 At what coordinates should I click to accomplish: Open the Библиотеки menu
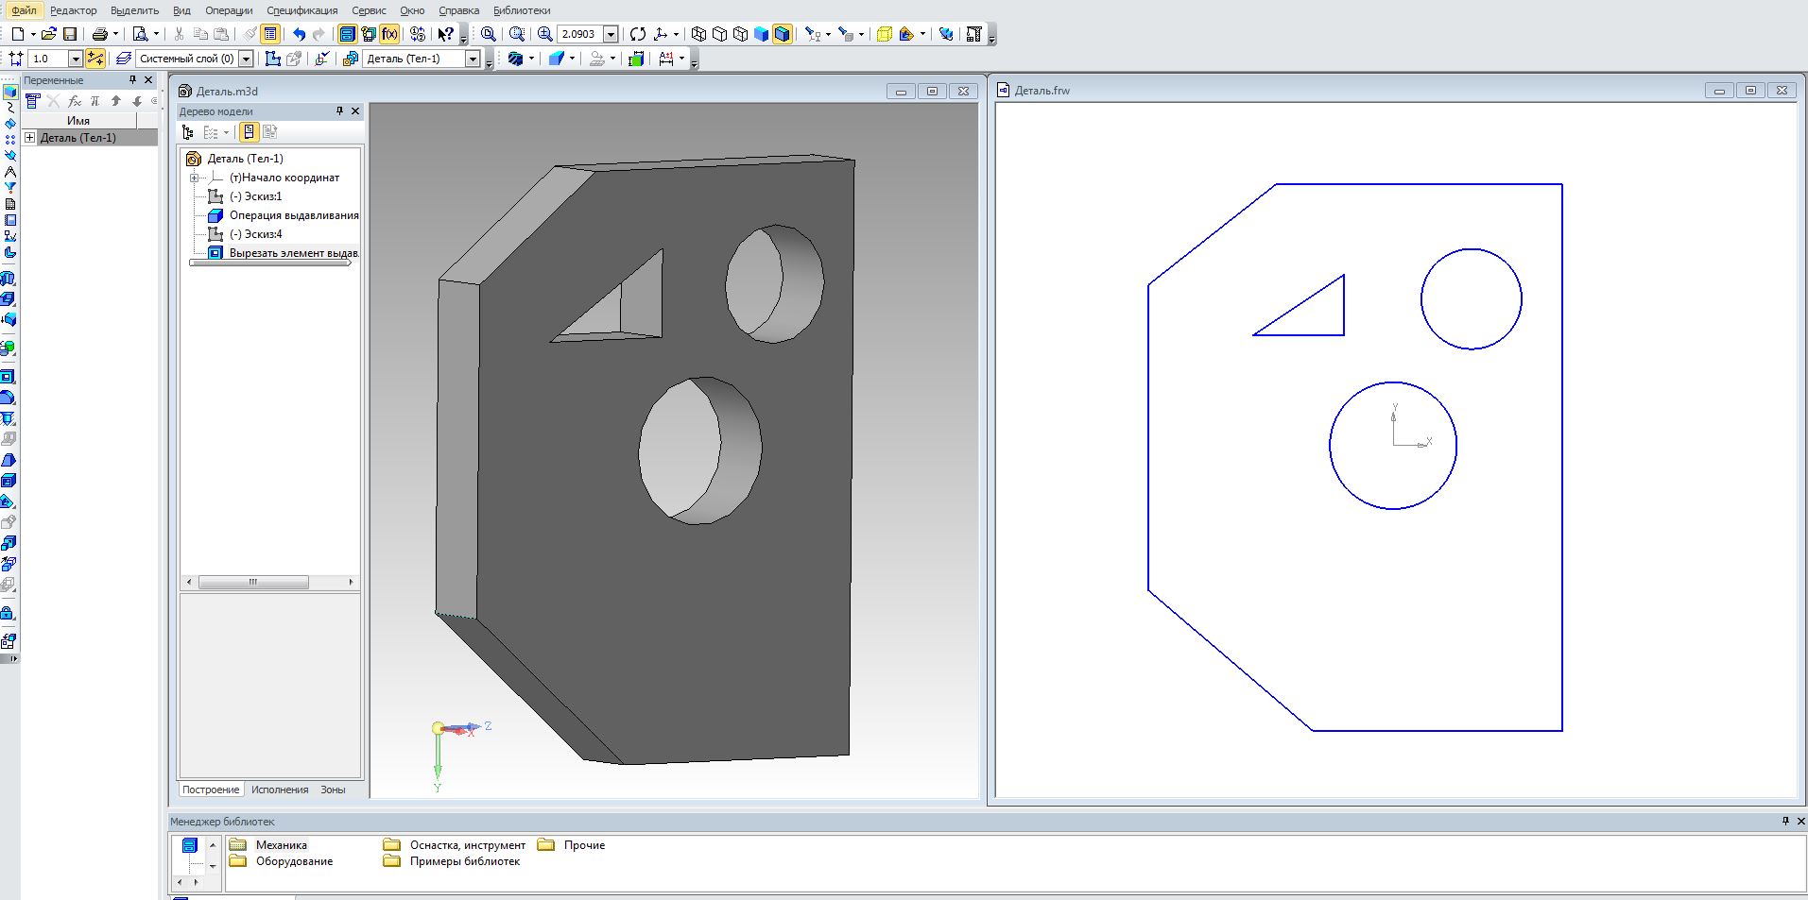click(x=522, y=10)
